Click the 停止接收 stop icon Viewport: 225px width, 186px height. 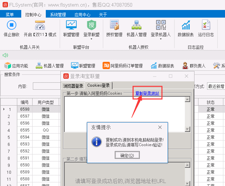click(12, 25)
